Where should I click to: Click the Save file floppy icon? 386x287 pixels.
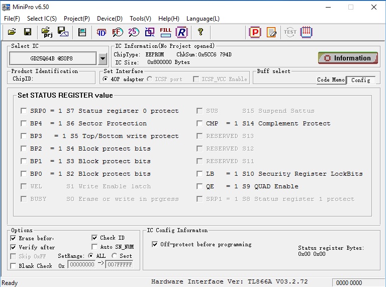(28, 32)
